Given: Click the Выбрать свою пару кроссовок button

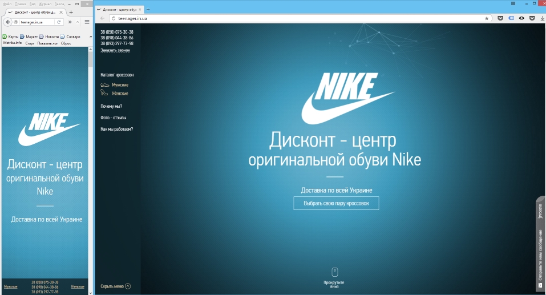Looking at the screenshot, I should point(336,203).
